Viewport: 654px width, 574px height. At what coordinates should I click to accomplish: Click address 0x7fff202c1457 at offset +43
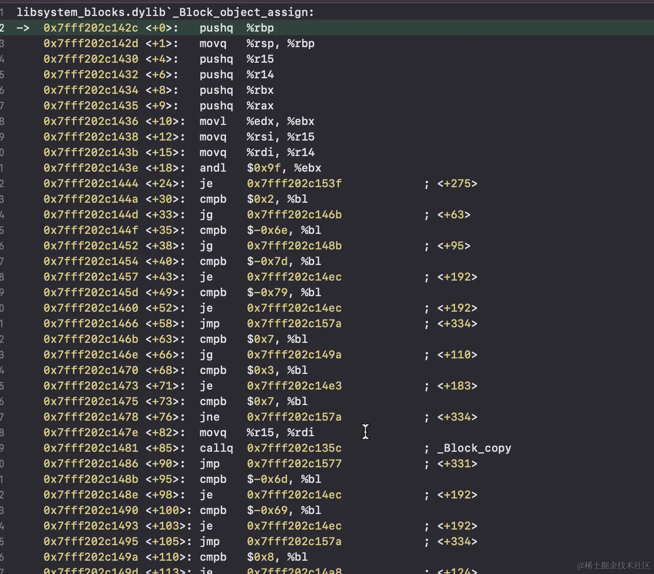pyautogui.click(x=91, y=277)
